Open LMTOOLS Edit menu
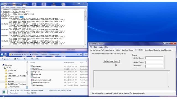 (x=95, y=47)
